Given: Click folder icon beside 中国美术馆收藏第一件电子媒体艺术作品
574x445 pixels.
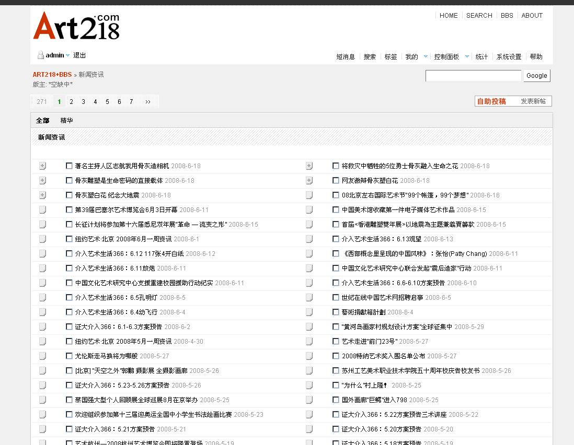Looking at the screenshot, I should coord(309,210).
